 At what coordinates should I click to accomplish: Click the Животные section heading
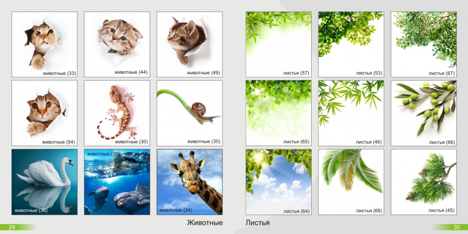click(205, 223)
